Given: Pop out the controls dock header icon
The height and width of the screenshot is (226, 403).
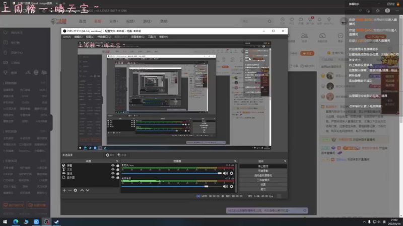Looking at the screenshot, I should click(285, 161).
